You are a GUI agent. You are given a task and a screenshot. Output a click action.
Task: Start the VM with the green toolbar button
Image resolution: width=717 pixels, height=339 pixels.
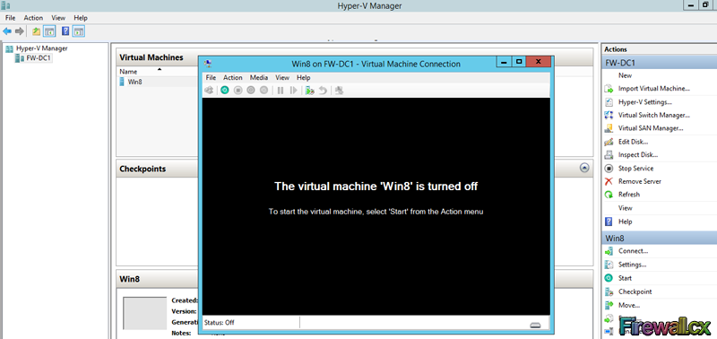point(225,91)
